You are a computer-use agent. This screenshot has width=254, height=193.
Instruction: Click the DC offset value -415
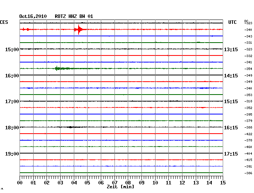coord(248,160)
